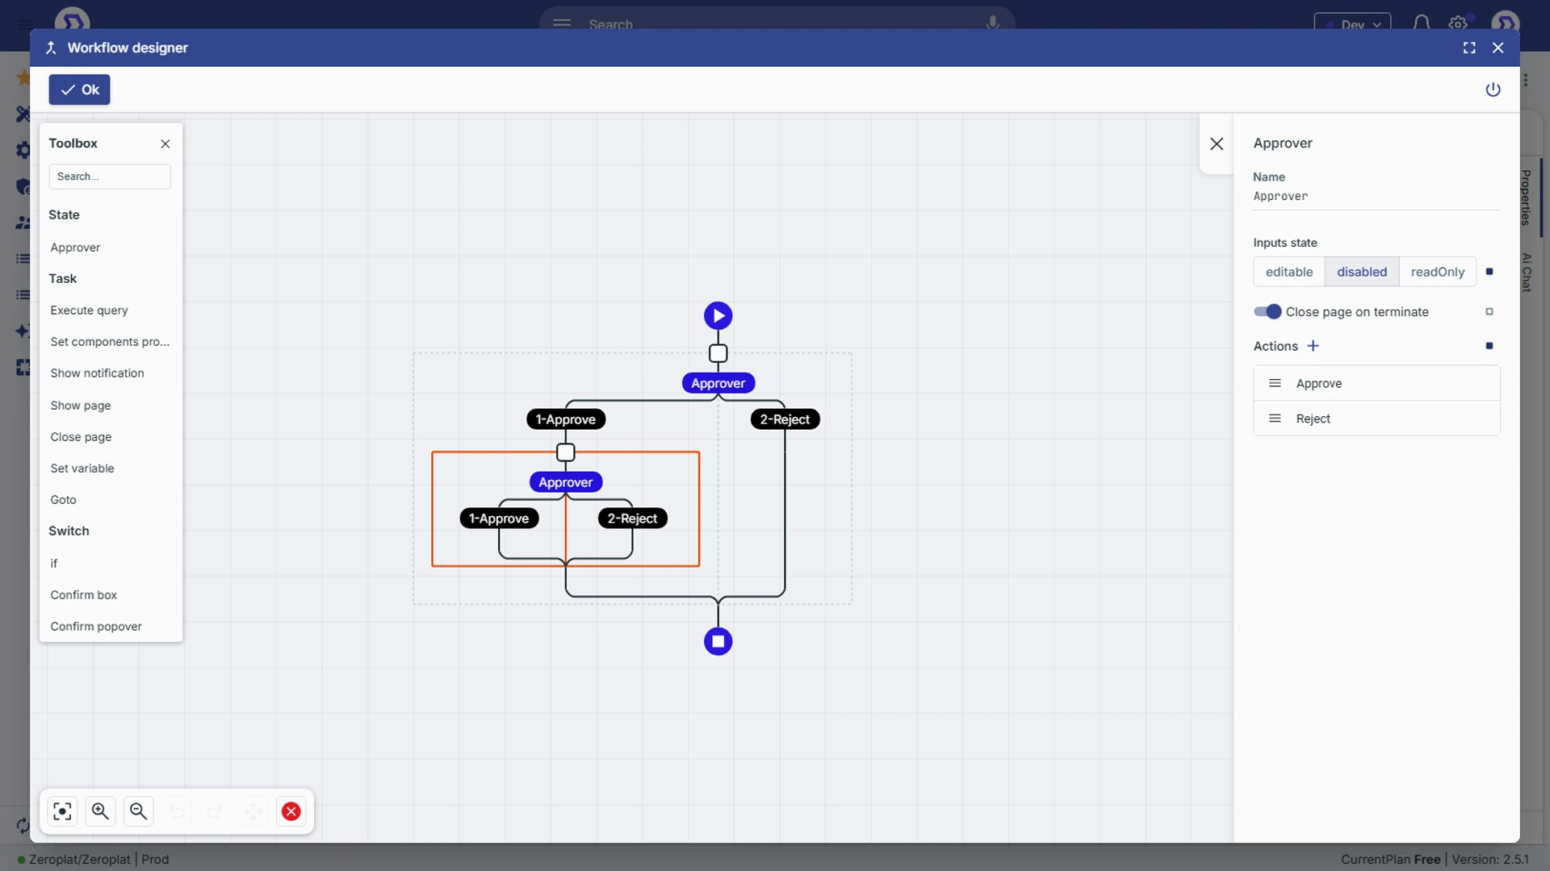Select Confirm box item
The width and height of the screenshot is (1550, 871).
pos(84,595)
